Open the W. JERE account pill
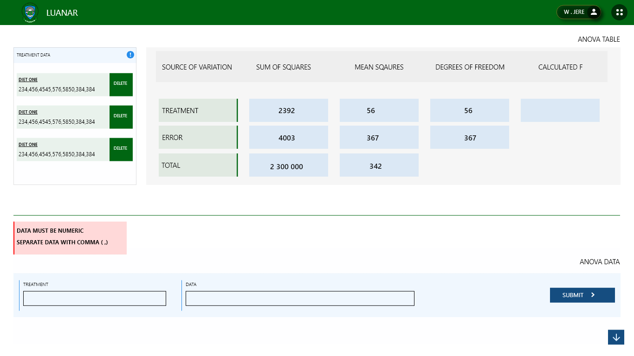 (x=579, y=12)
